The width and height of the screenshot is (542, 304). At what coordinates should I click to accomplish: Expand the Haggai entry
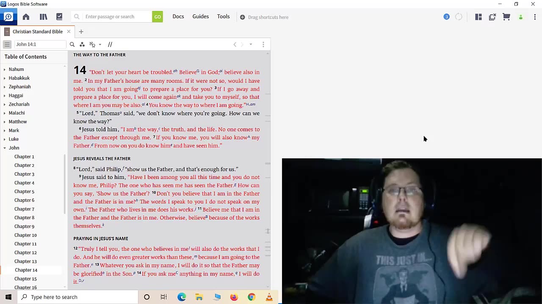[x=5, y=95]
